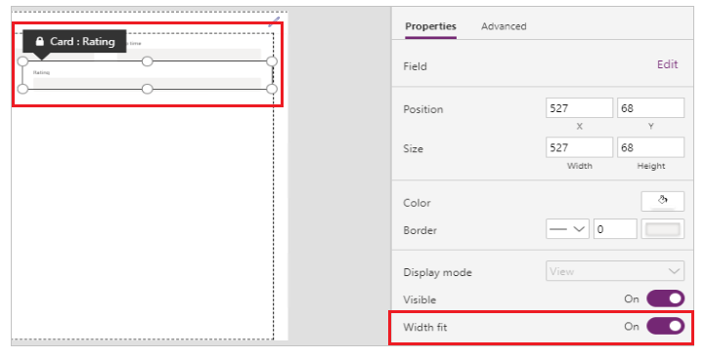Open the Color fill paint bucket picker

(x=662, y=201)
